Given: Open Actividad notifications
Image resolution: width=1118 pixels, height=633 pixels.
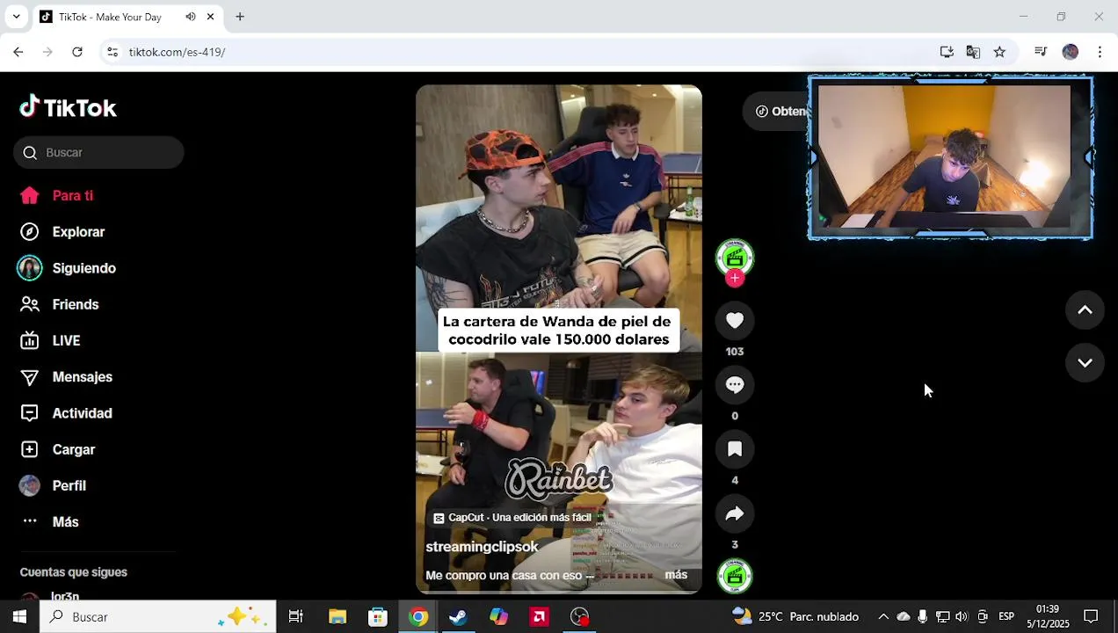Looking at the screenshot, I should 66,413.
